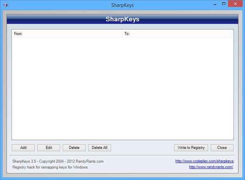
Task: Click the From: column header
Action: (x=67, y=34)
